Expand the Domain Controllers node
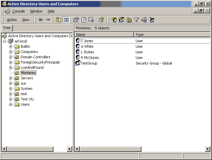This screenshot has width=212, height=160. [11, 57]
